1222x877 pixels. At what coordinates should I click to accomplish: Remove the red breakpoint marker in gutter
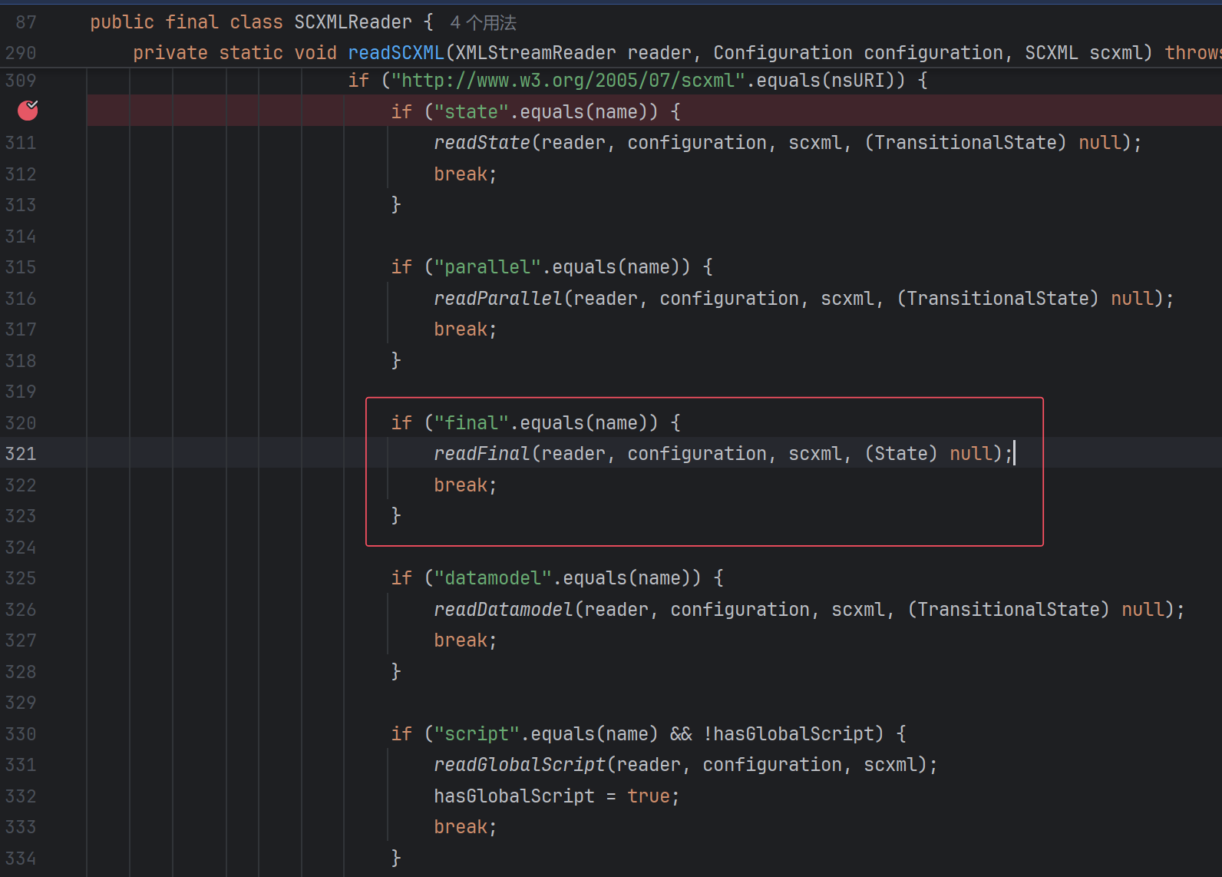[x=28, y=111]
